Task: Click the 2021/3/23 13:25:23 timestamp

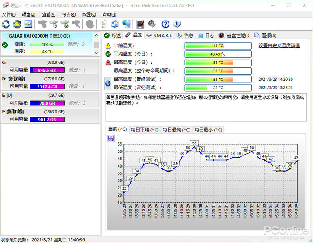Action: click(x=276, y=88)
